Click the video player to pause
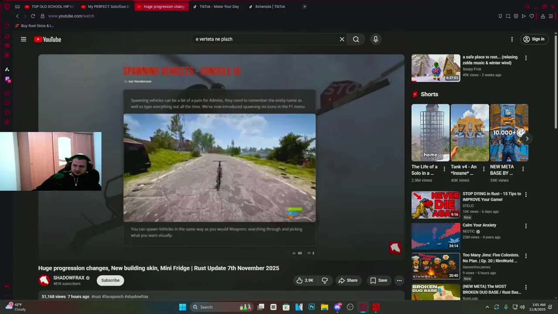This screenshot has width=558, height=314. click(221, 157)
